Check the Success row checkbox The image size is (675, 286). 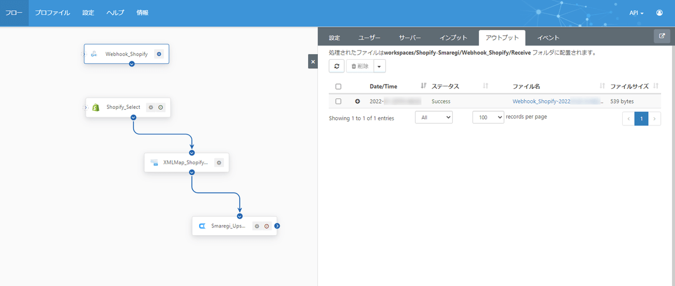click(338, 101)
